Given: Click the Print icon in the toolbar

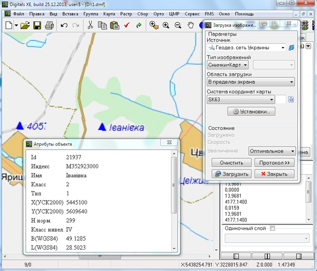Looking at the screenshot, I should tap(49, 25).
